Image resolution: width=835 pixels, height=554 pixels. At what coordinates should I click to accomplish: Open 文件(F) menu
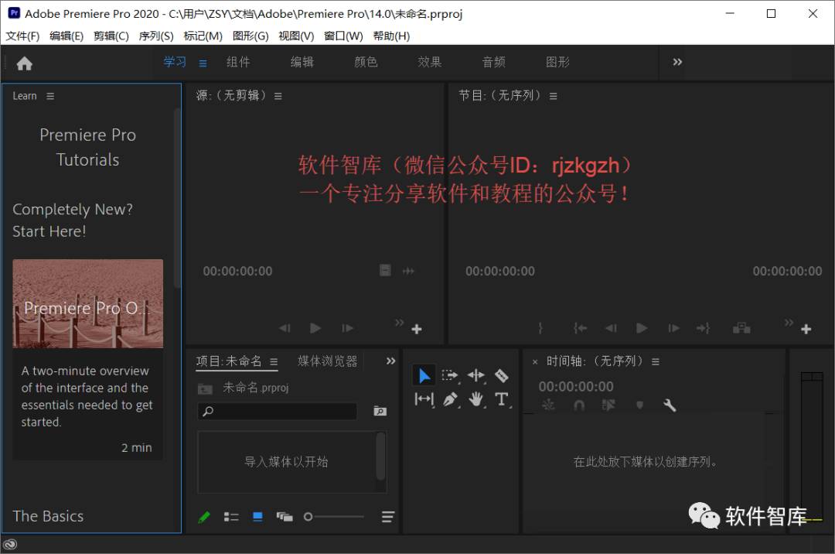22,36
